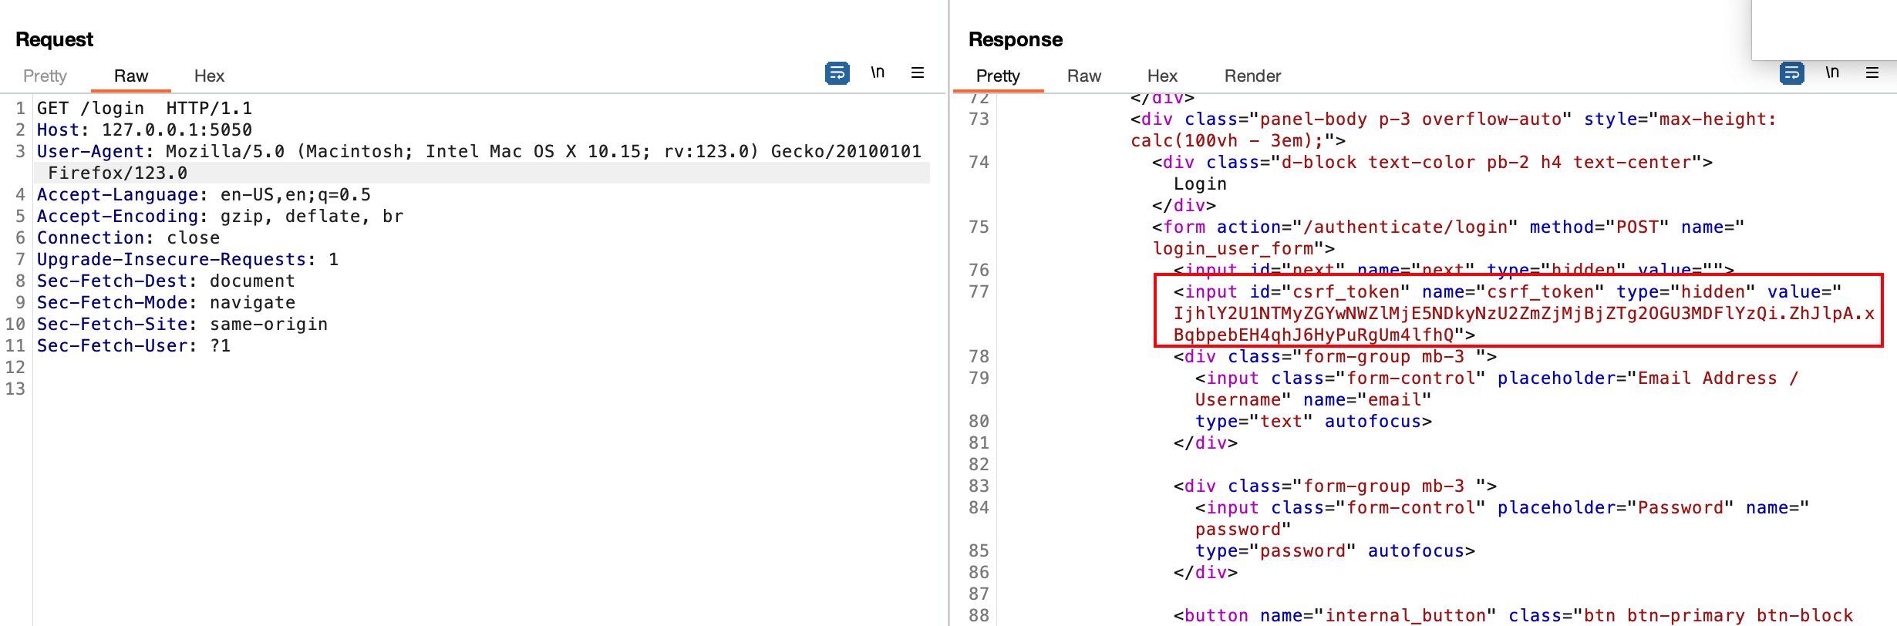Screen dimensions: 1897x626
Task: Click the 'Host: 127.0.0.1:5050' header line
Action: (x=144, y=130)
